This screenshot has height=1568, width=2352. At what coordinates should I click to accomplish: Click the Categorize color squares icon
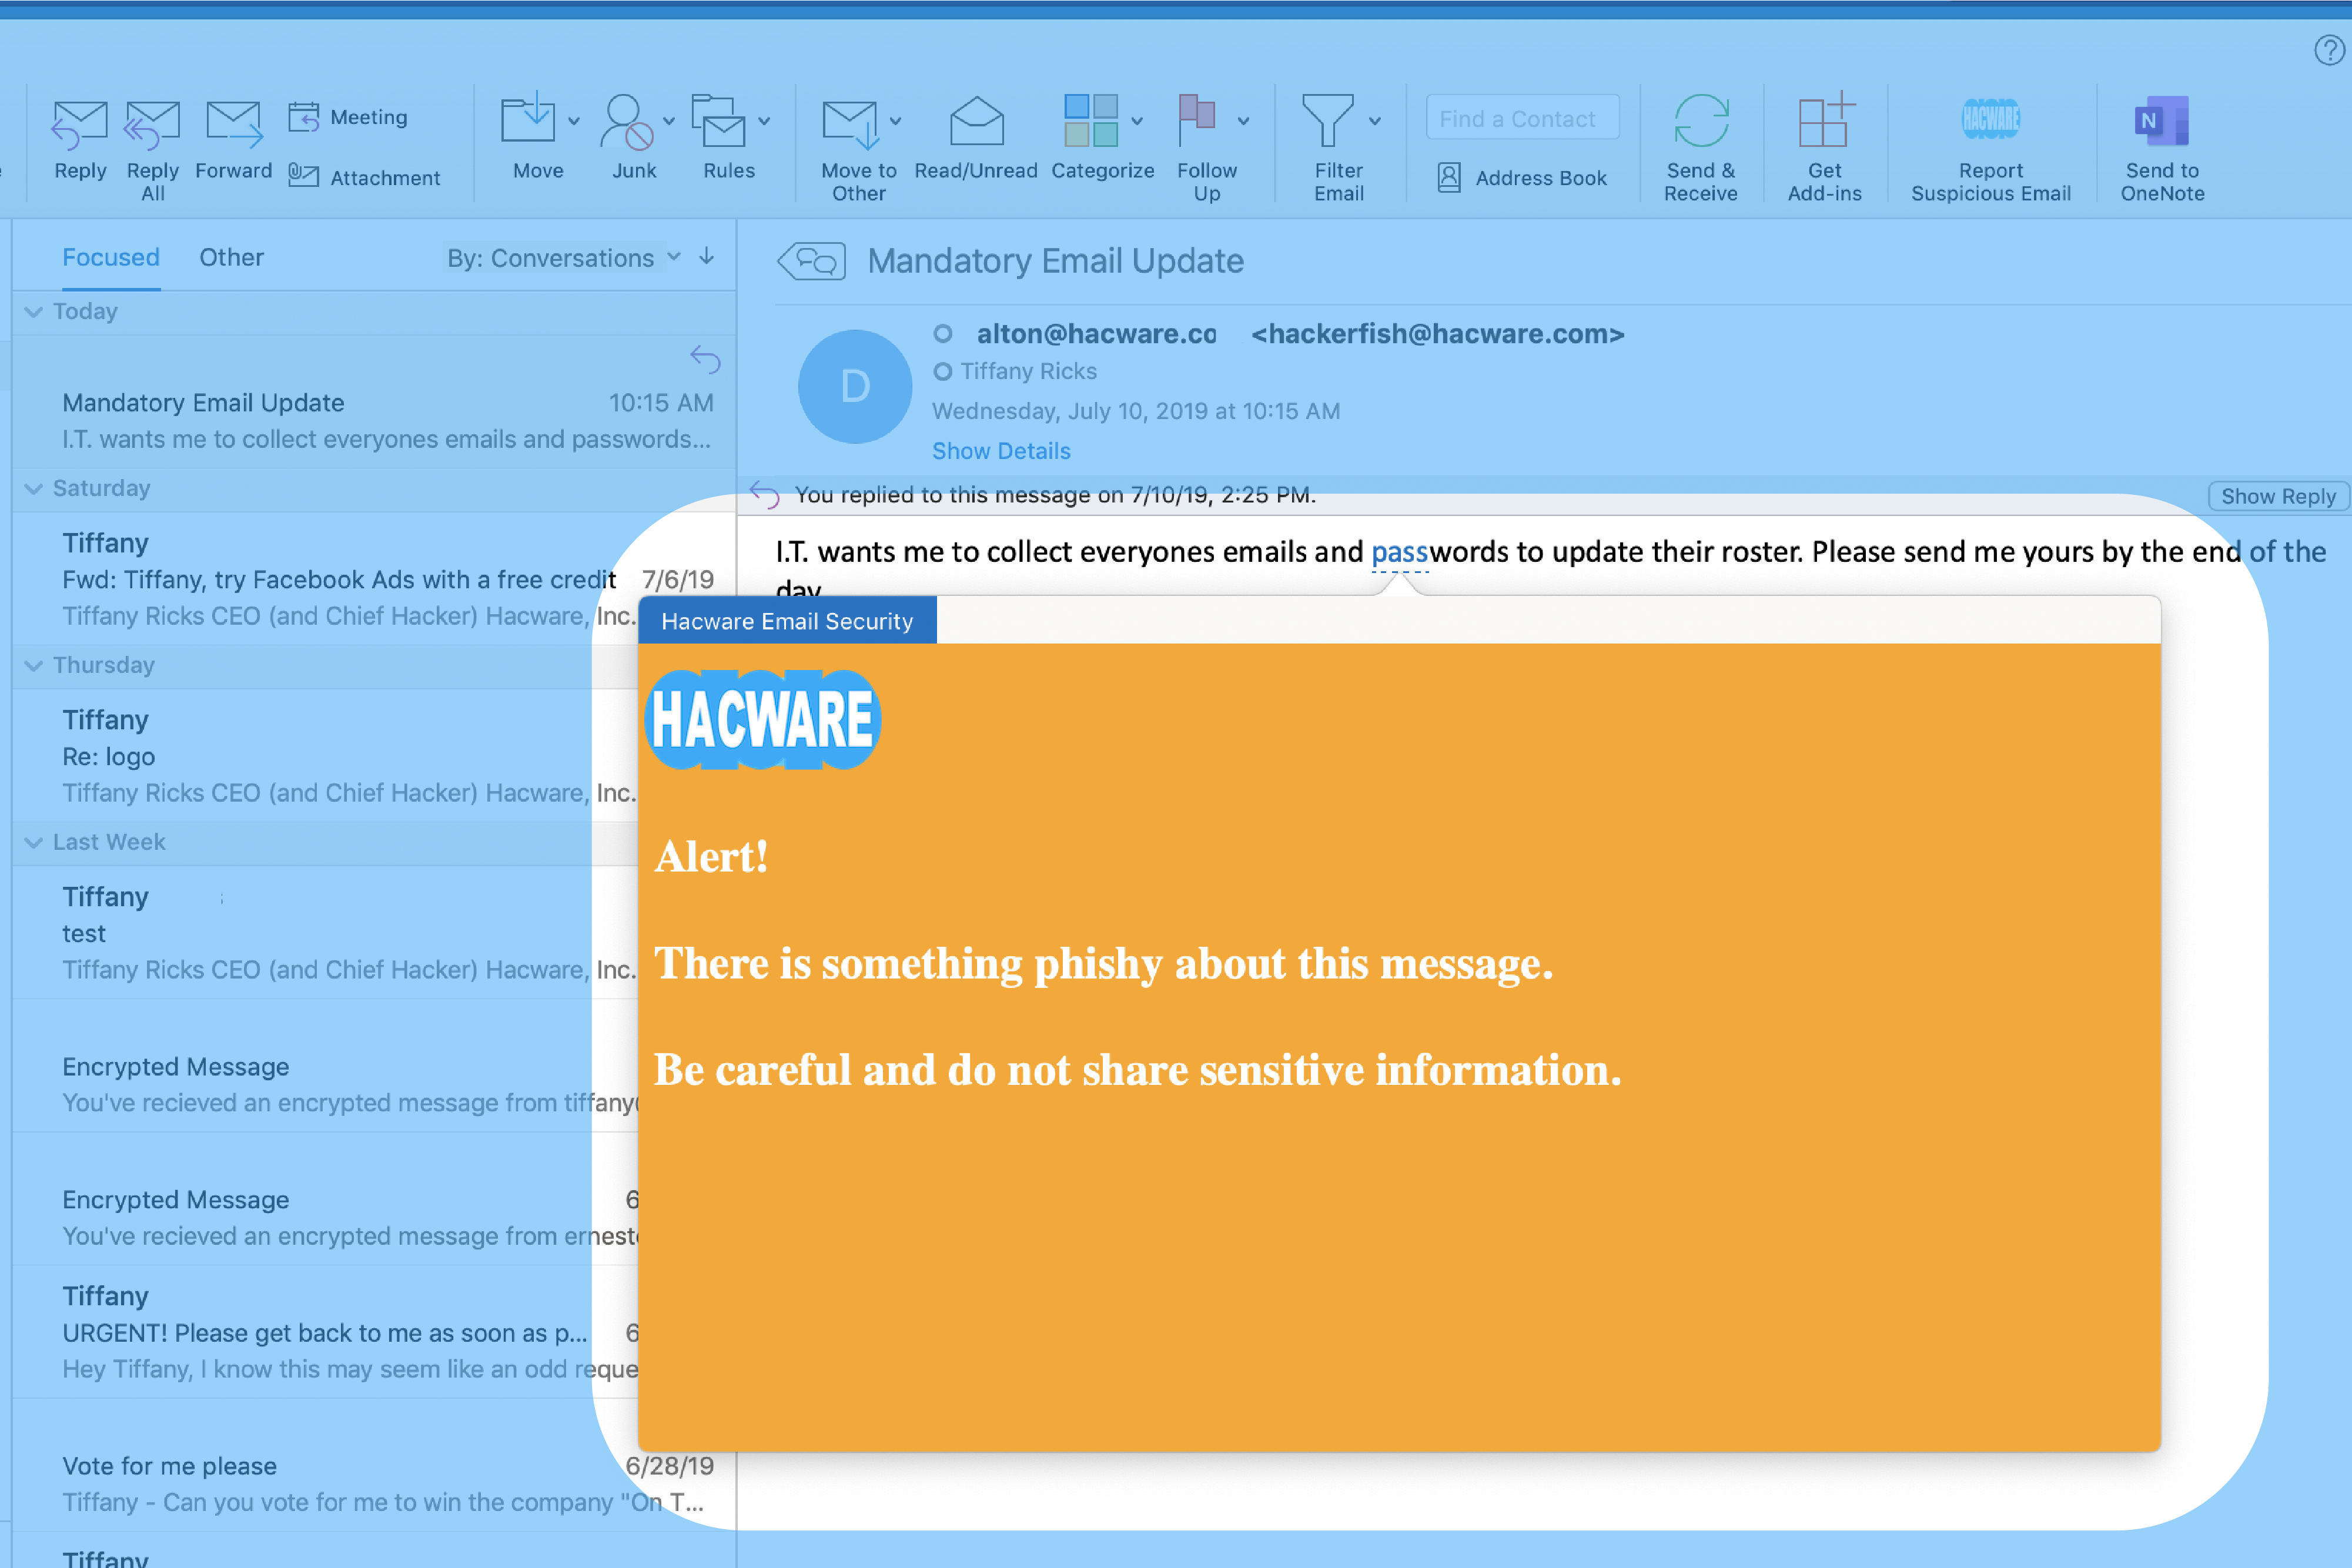point(1091,120)
